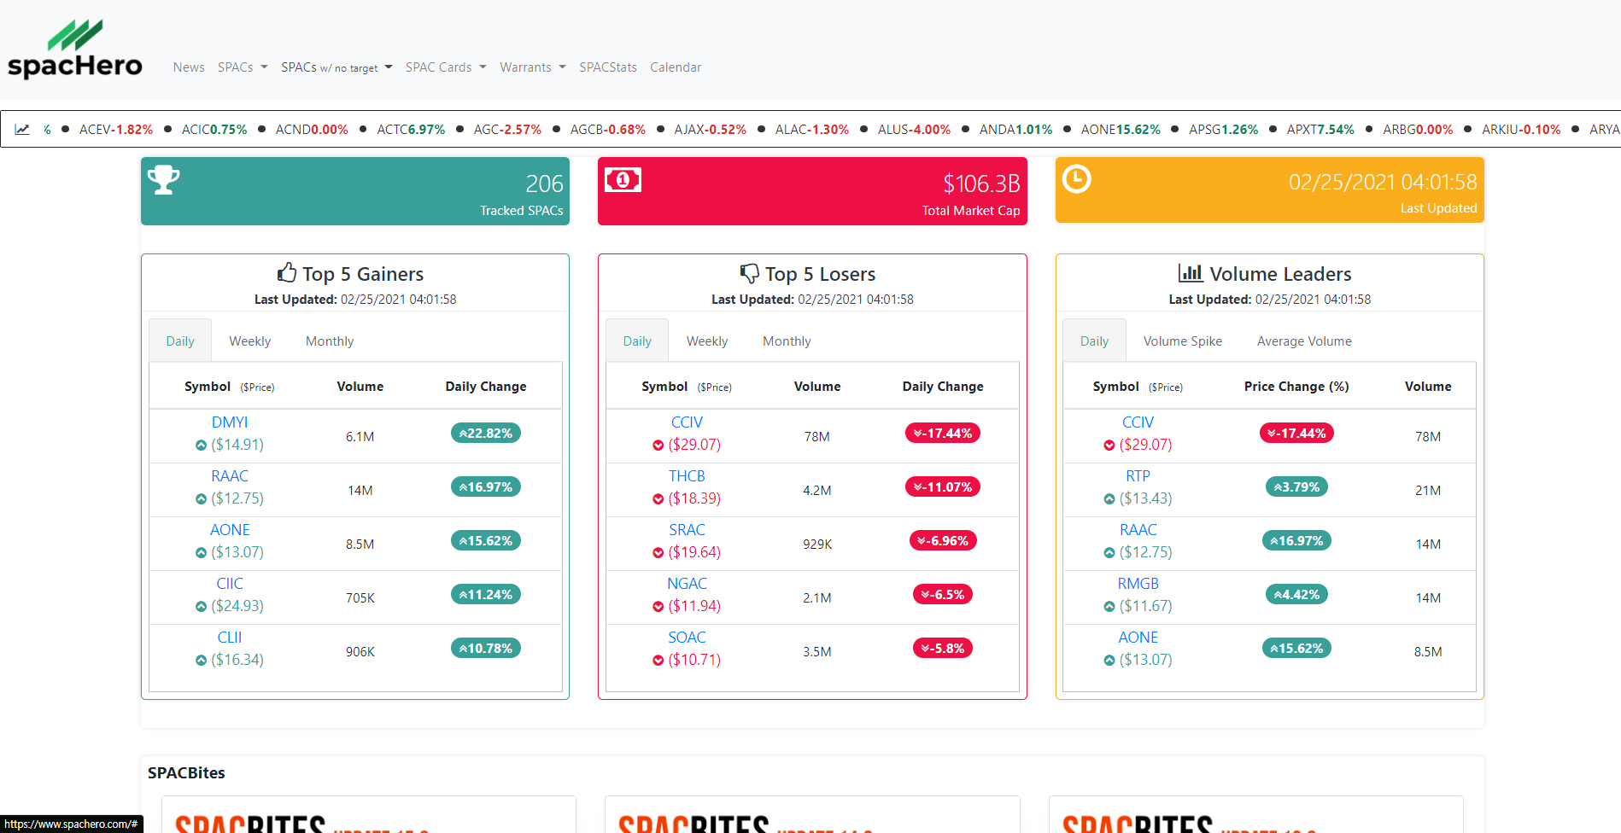Viewport: 1621px width, 833px height.
Task: Open the RTP symbol link
Action: [x=1138, y=476]
